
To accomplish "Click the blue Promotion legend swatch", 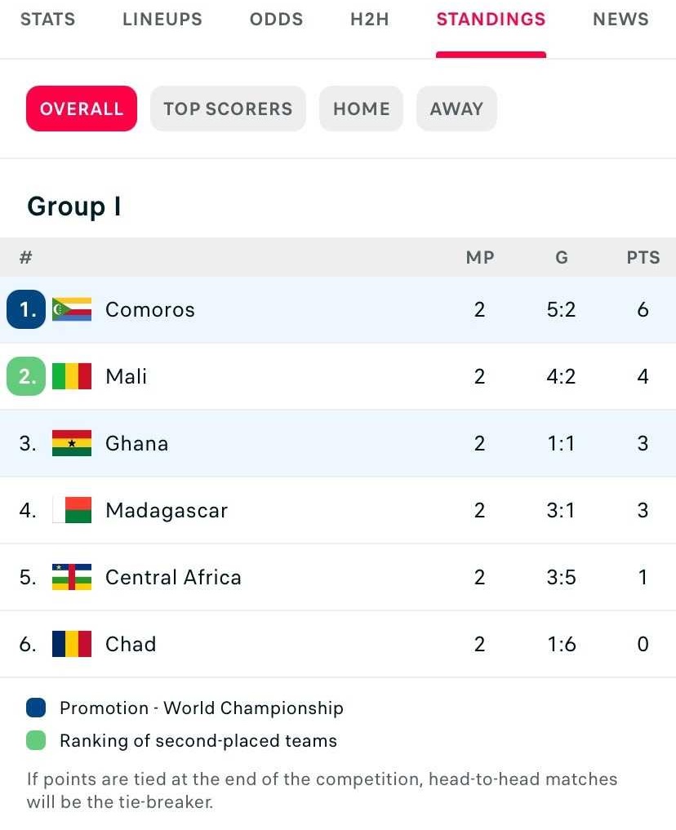I will click(x=36, y=708).
